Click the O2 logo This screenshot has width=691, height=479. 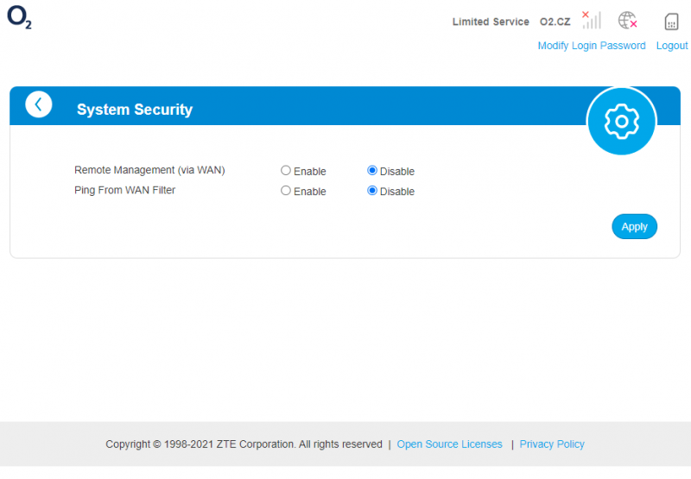(19, 17)
